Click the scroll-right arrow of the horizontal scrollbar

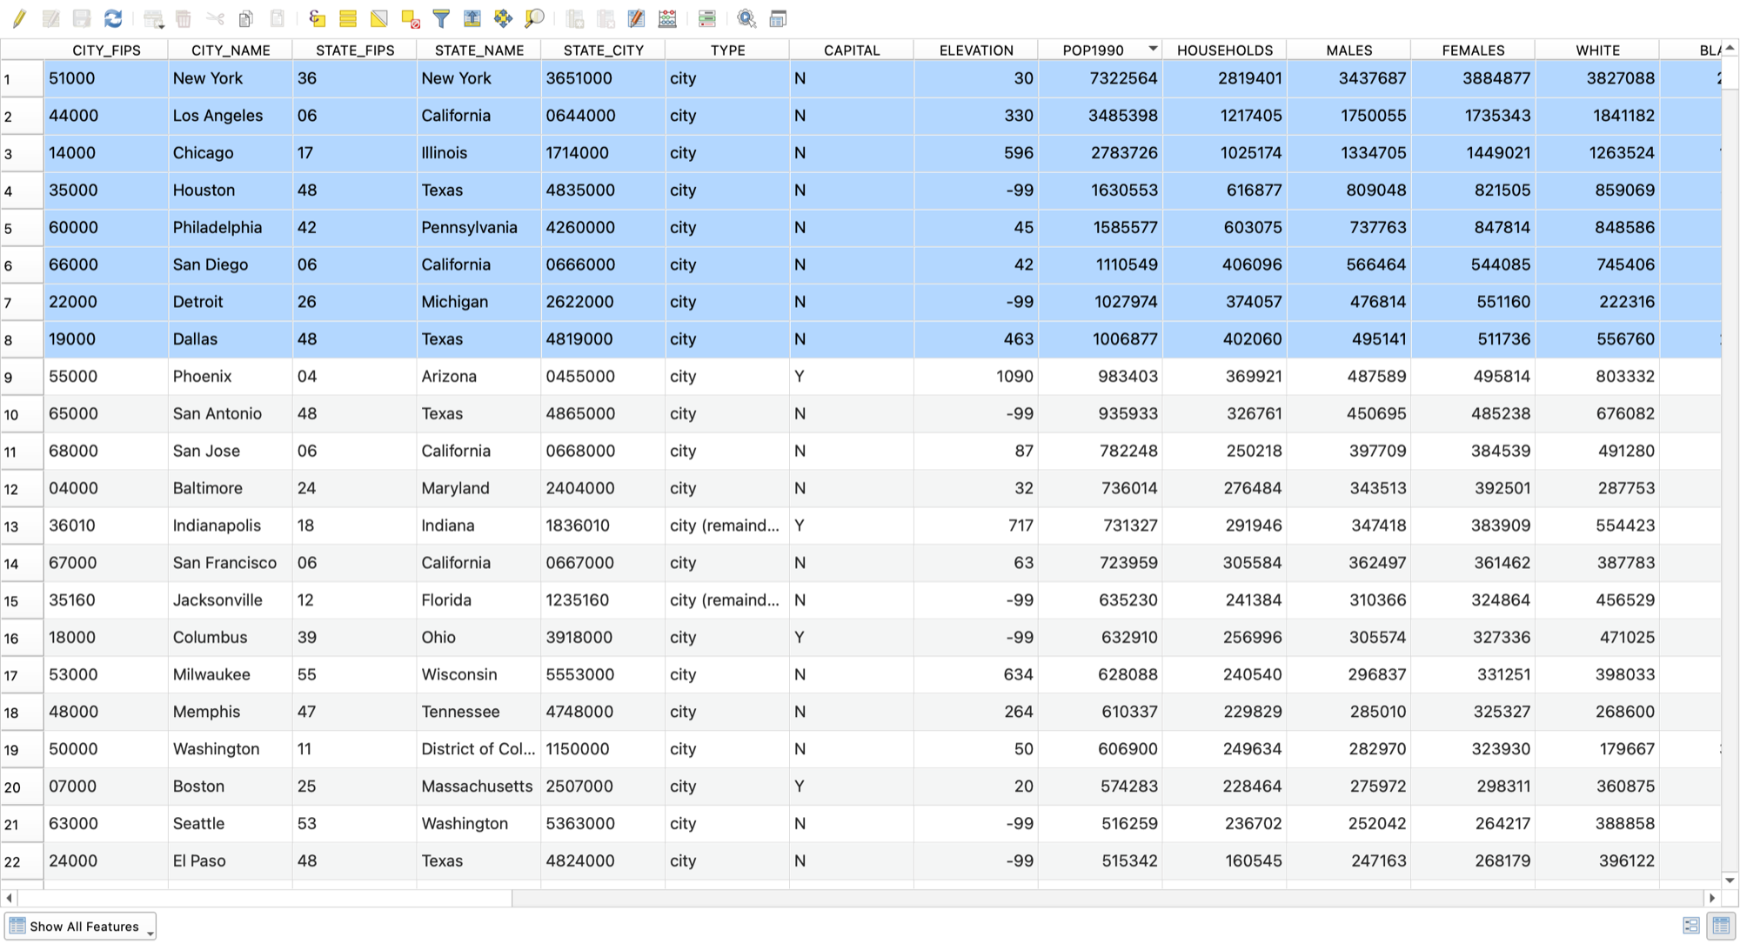[1712, 898]
